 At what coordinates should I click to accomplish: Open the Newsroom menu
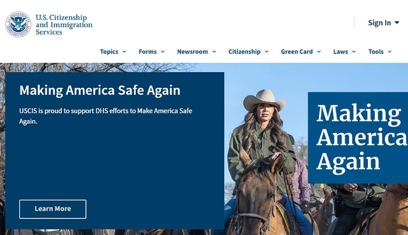tap(193, 51)
